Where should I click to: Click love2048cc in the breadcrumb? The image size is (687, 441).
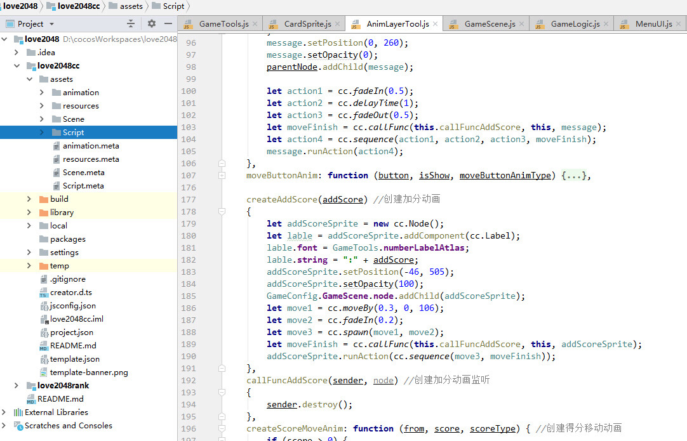coord(78,6)
